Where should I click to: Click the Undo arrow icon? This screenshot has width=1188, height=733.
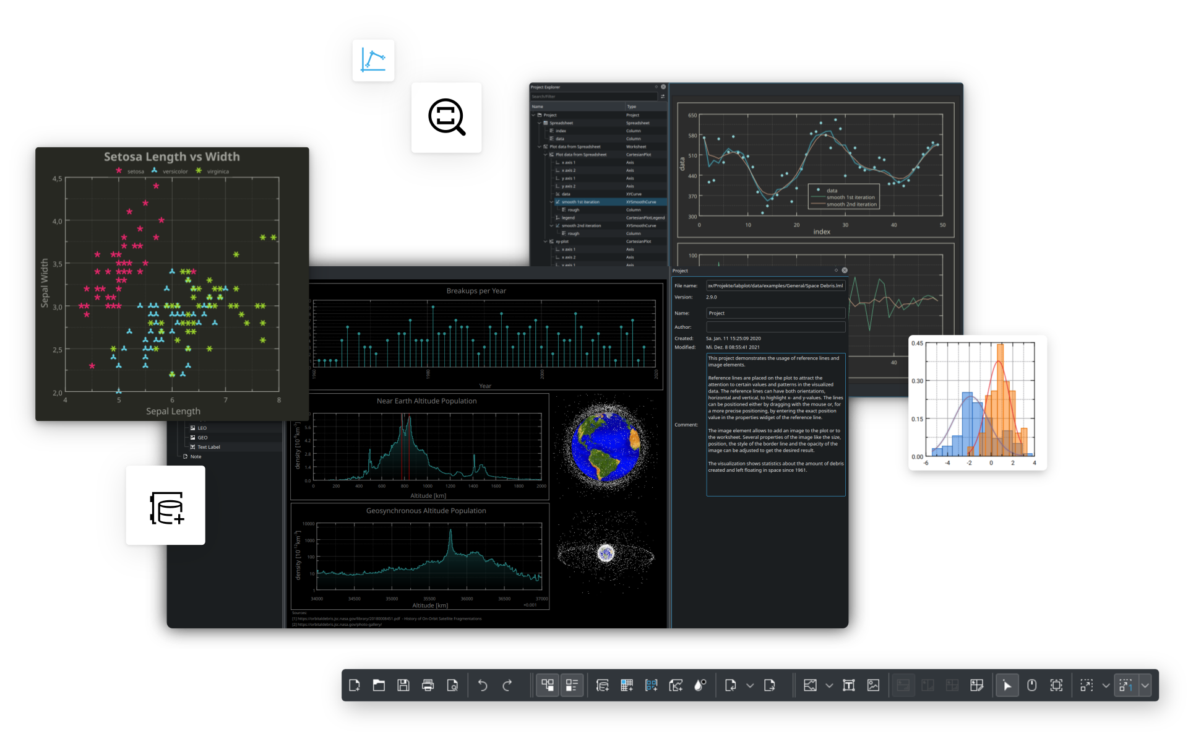tap(483, 685)
